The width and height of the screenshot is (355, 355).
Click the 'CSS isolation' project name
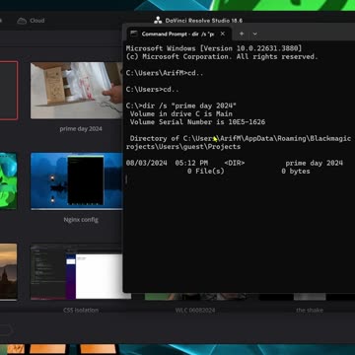click(x=81, y=310)
